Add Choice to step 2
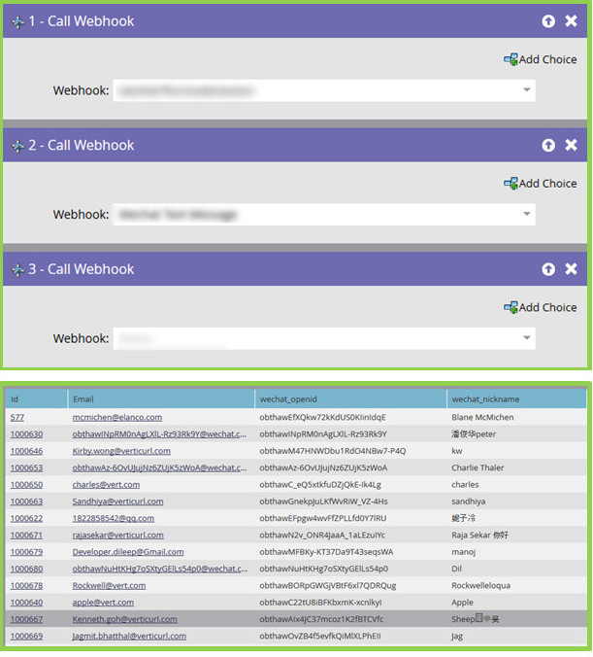The height and width of the screenshot is (657, 593). coord(540,183)
